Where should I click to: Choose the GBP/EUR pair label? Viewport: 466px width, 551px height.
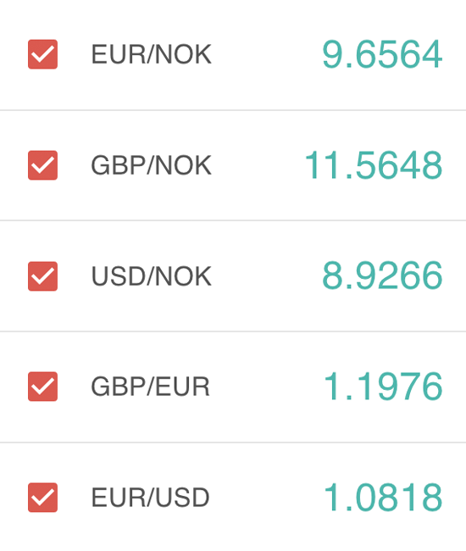[x=150, y=387]
